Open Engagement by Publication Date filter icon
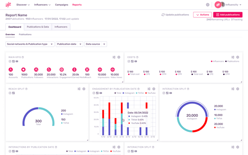248x155 pixels. [149, 89]
